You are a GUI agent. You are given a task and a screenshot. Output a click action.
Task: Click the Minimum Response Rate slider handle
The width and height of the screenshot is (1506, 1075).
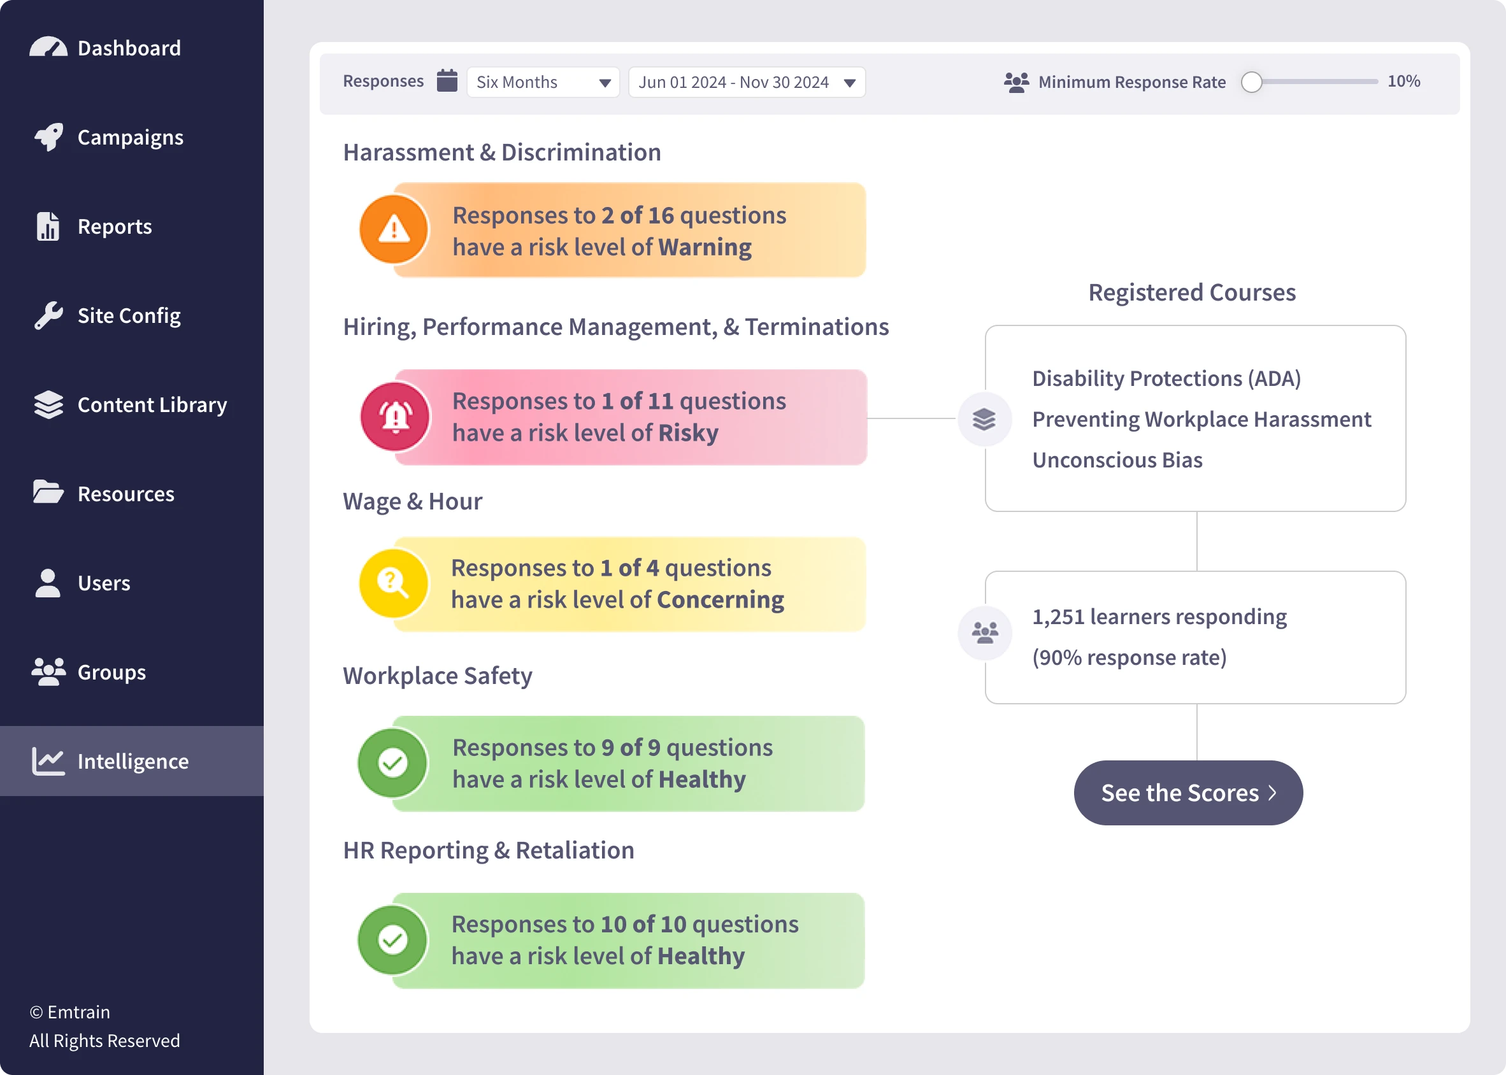click(x=1251, y=82)
